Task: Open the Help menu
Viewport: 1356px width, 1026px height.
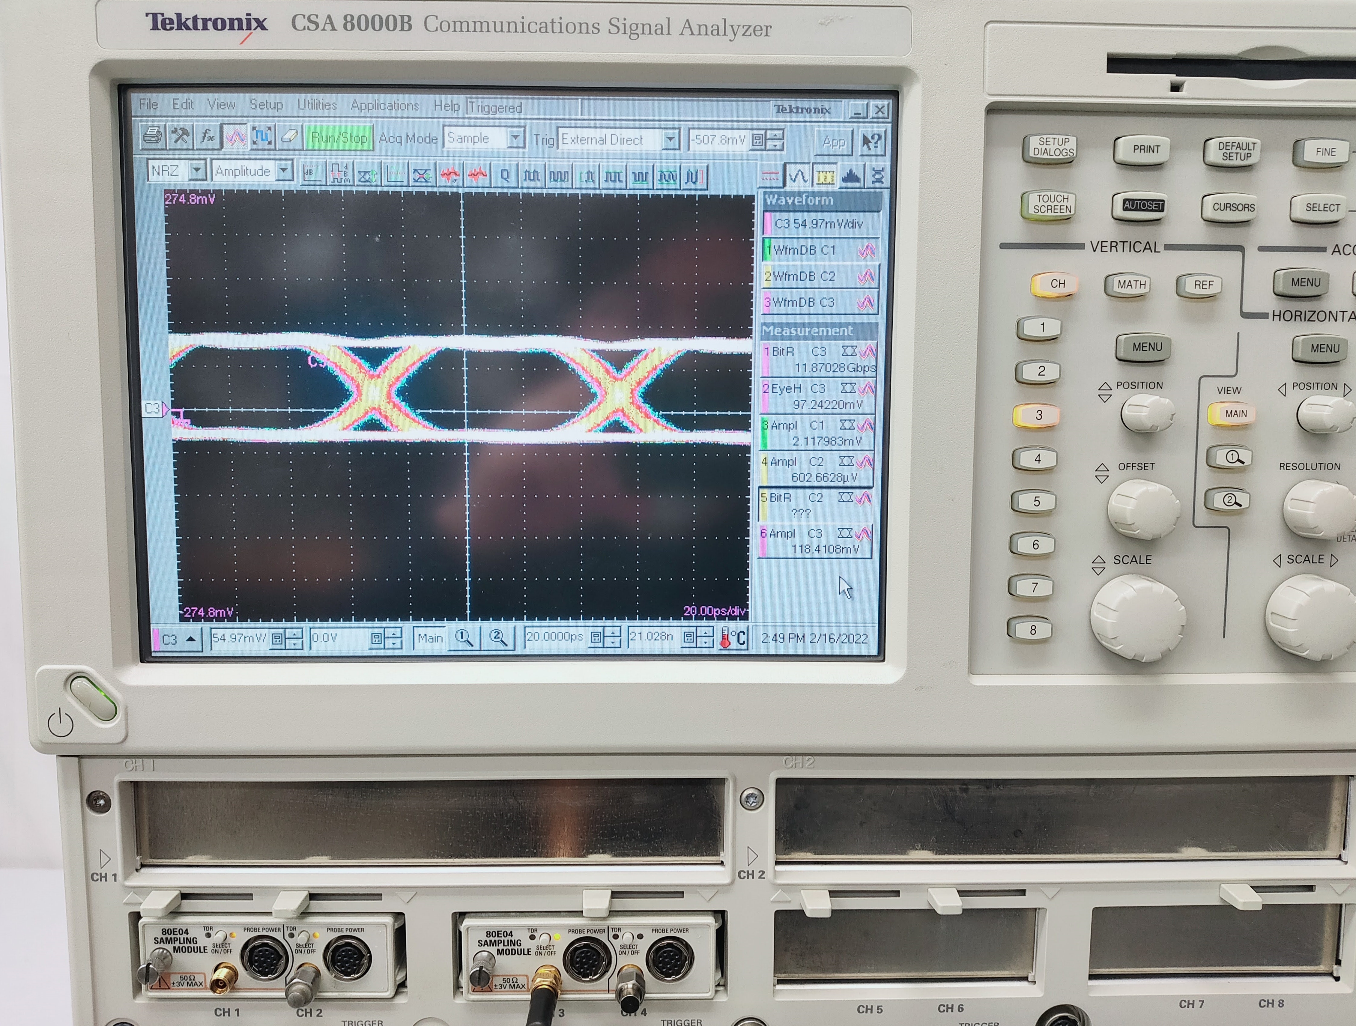Action: [x=446, y=106]
